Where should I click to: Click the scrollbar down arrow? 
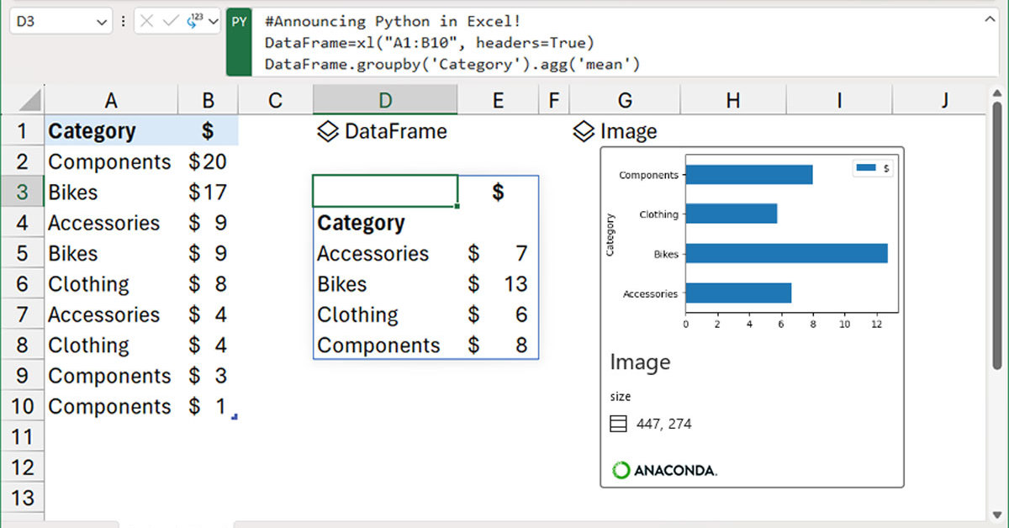(997, 515)
